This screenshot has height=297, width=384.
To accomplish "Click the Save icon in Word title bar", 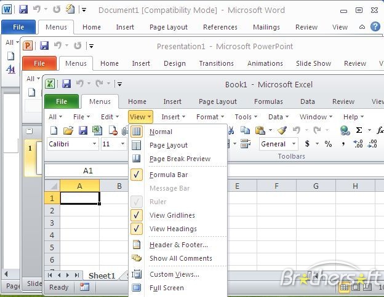I will point(23,10).
